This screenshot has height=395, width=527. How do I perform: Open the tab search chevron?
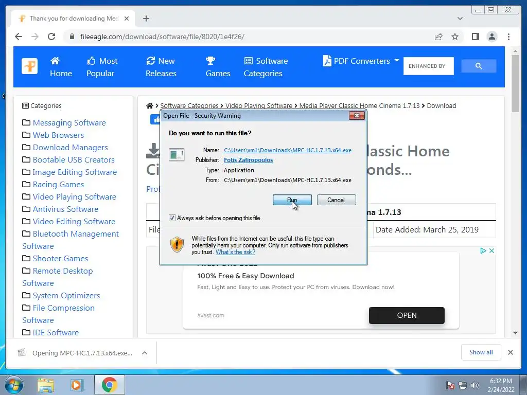click(x=460, y=19)
